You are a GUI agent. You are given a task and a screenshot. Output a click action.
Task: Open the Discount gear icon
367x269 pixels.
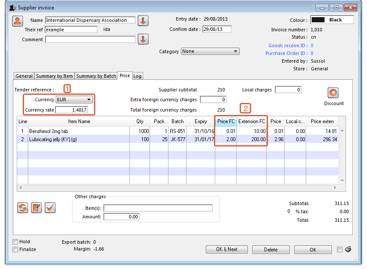point(333,93)
